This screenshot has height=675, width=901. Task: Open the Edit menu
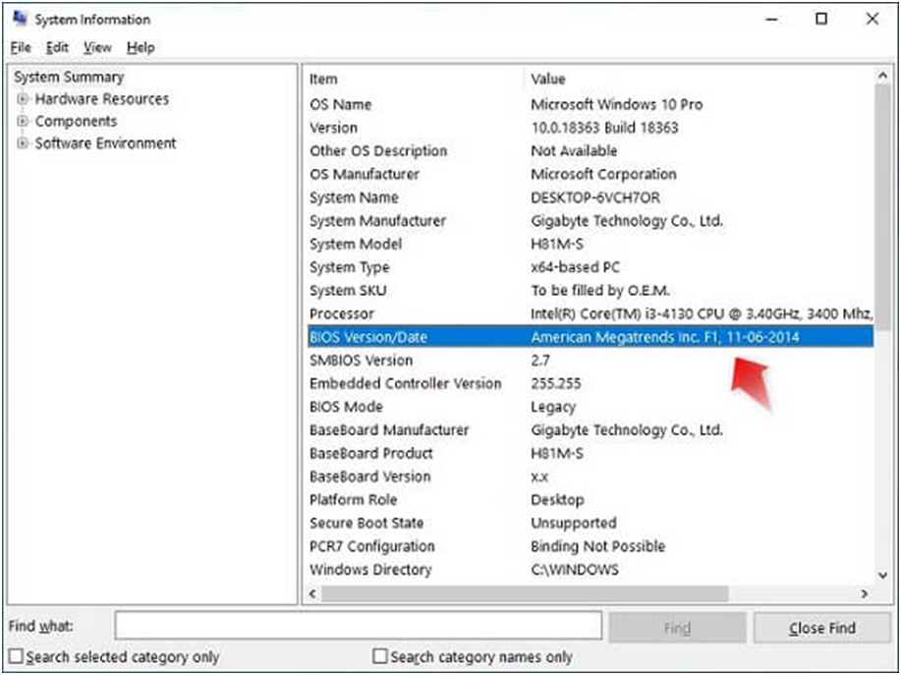pos(57,48)
